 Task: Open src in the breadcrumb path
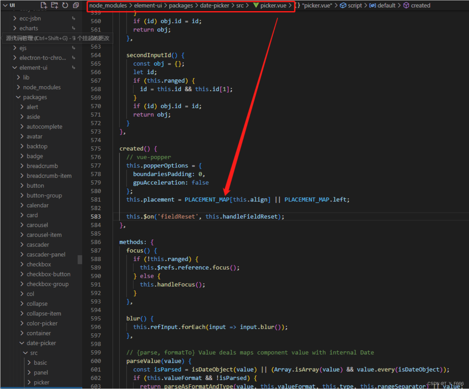[240, 5]
